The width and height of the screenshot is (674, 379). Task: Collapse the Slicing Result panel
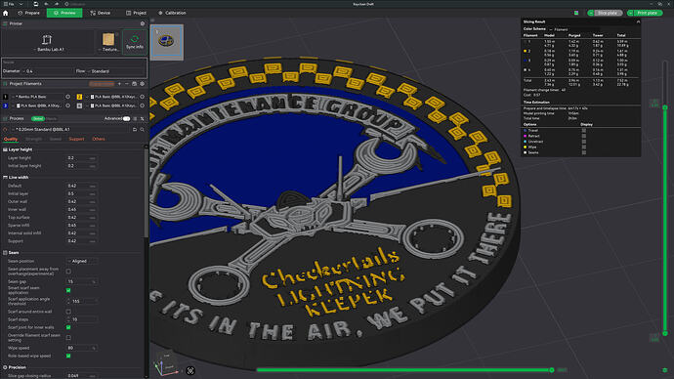[x=638, y=21]
